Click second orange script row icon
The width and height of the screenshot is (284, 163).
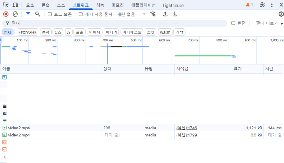point(4,149)
